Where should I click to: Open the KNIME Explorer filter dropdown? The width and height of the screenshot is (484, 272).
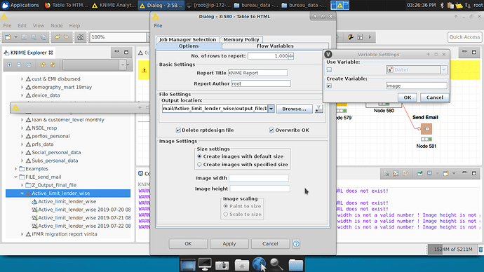coord(123,64)
